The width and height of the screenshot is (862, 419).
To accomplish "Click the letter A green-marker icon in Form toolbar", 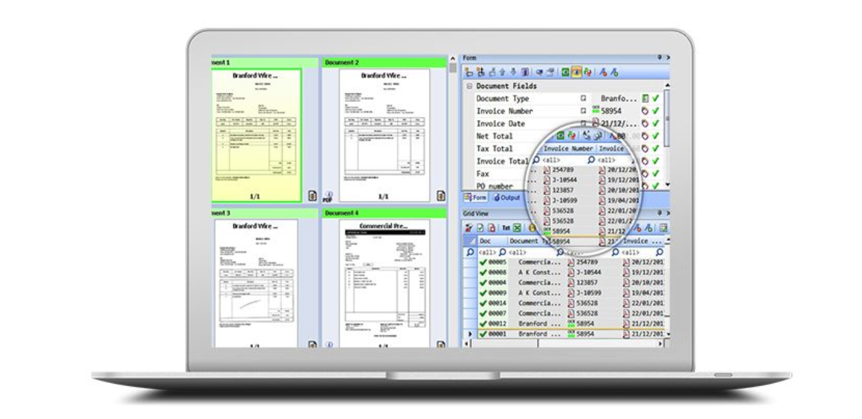I will point(615,72).
